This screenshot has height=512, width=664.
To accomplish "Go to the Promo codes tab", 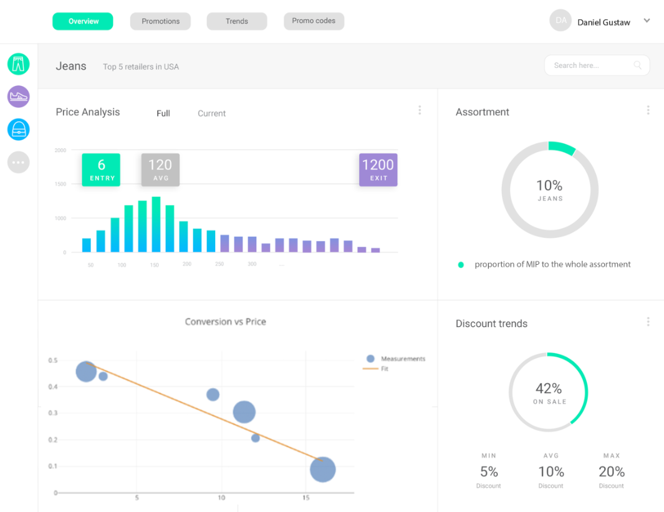I will coord(314,21).
